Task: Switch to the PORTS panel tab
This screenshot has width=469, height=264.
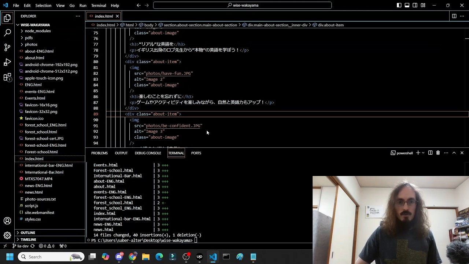Action: coord(196,153)
